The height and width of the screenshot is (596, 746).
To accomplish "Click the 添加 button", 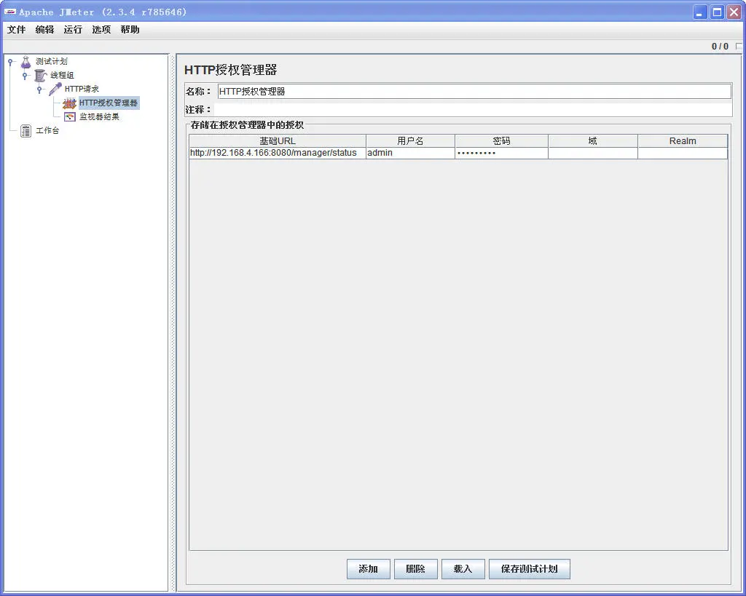I will [x=368, y=569].
